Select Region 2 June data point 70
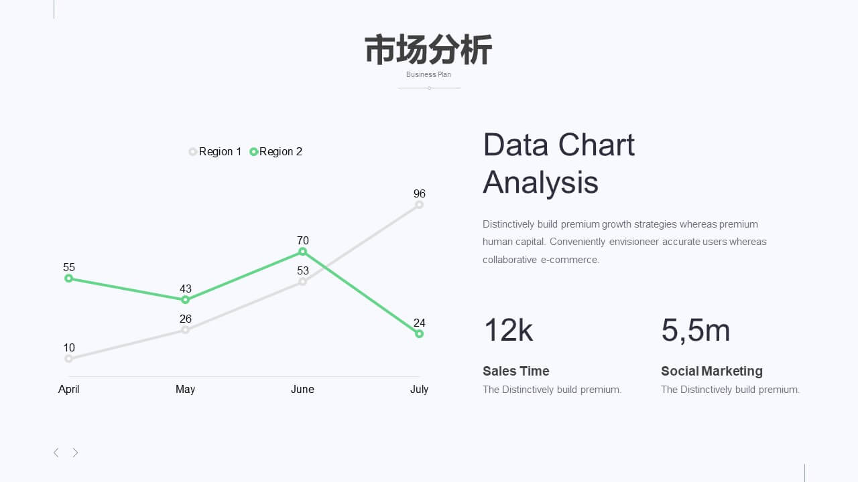This screenshot has height=482, width=858. point(302,252)
